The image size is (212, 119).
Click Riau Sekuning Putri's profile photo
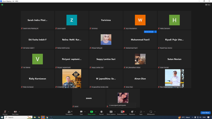tap(175, 79)
